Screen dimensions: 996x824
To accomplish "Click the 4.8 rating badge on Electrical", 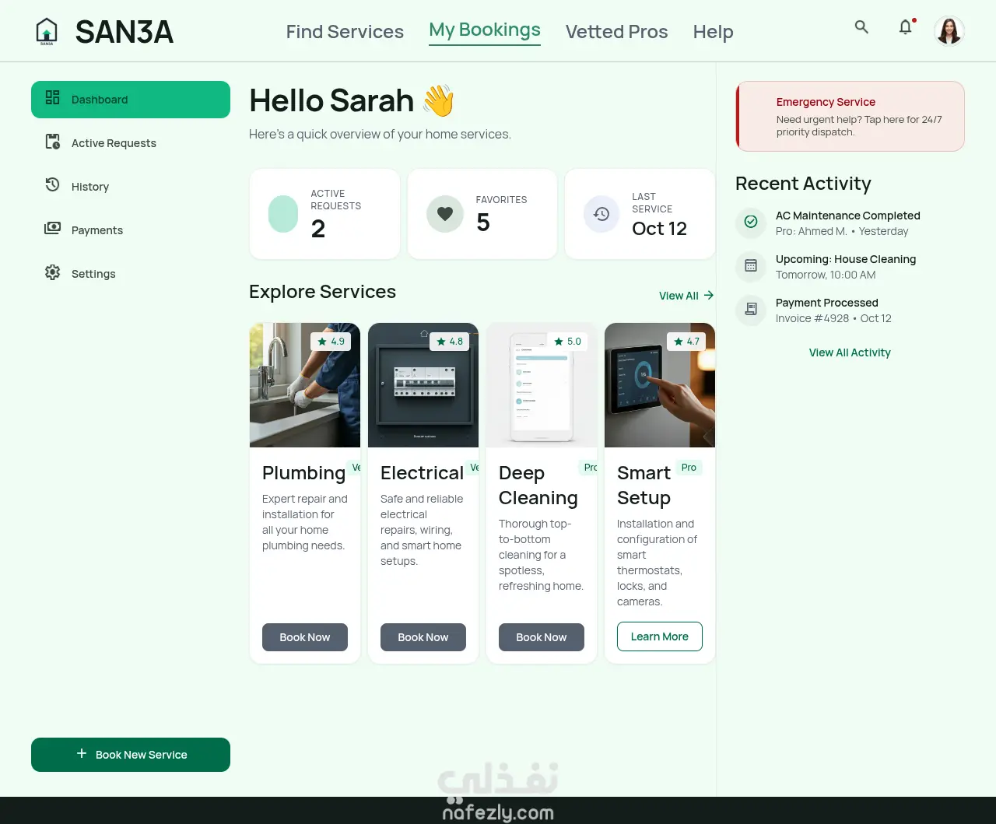I will coord(449,342).
